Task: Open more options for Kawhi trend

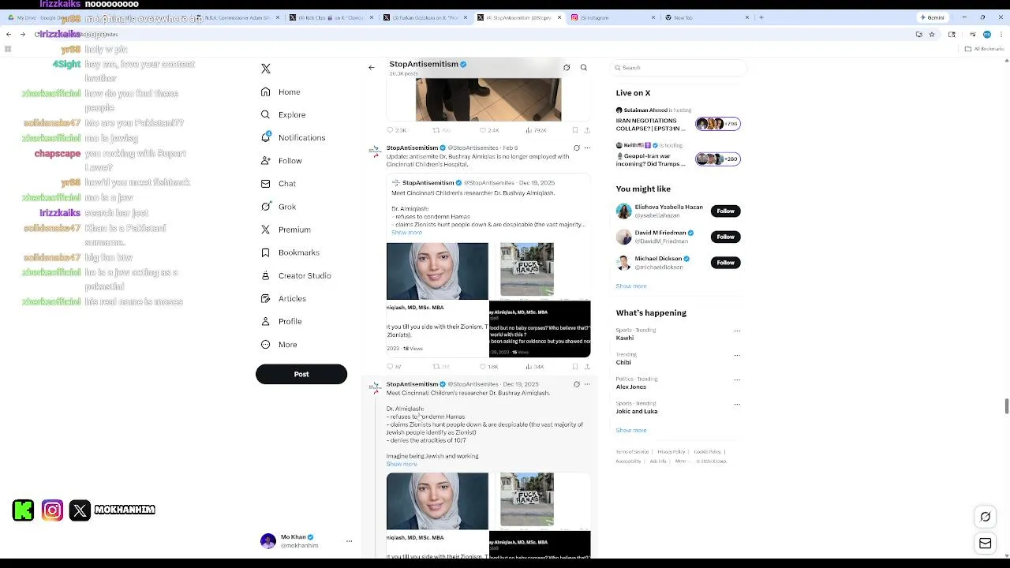Action: tap(737, 331)
